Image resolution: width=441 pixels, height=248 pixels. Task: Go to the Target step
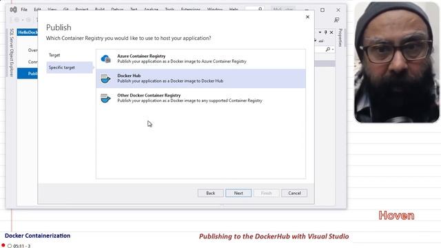click(54, 55)
